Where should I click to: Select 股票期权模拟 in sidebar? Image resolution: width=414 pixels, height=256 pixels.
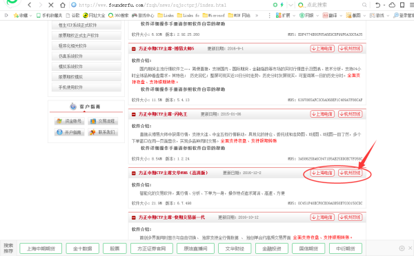coord(86,77)
